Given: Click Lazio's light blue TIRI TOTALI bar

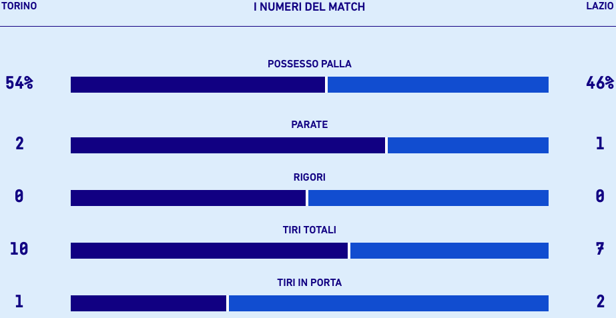Looking at the screenshot, I should tap(449, 251).
